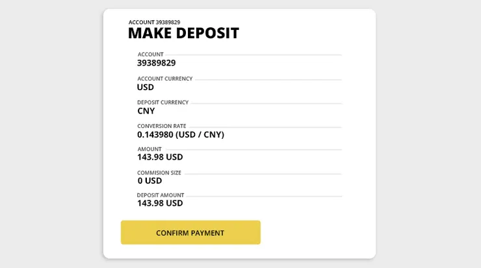The height and width of the screenshot is (268, 481).
Task: Select the Conversion Rate label
Action: [162, 126]
